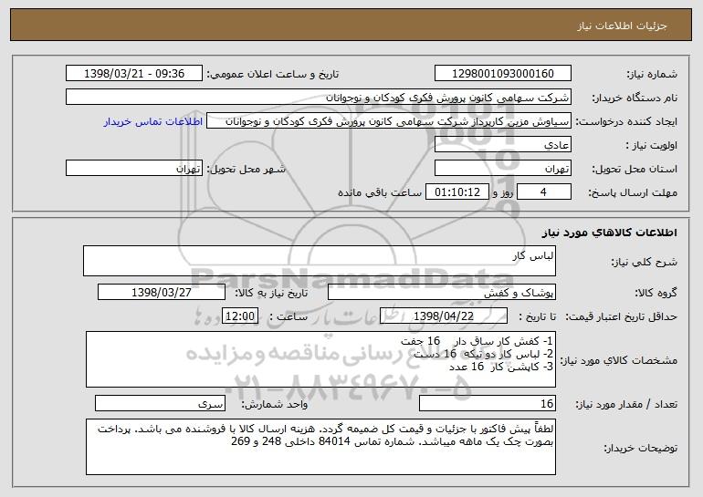Select the announcement date field 1398/03/21 - 09:36
The width and height of the screenshot is (703, 497).
pyautogui.click(x=134, y=73)
